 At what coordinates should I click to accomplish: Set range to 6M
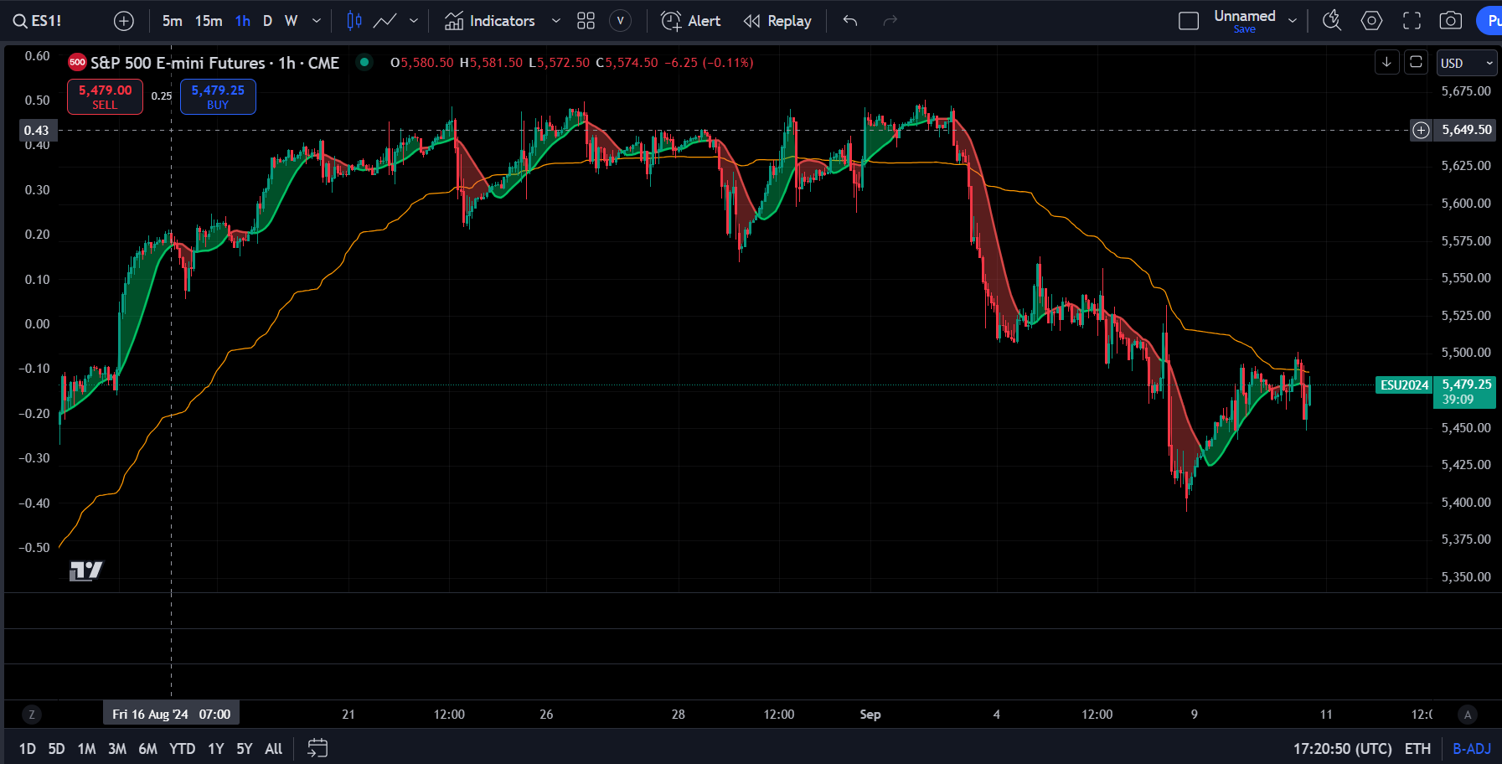147,749
